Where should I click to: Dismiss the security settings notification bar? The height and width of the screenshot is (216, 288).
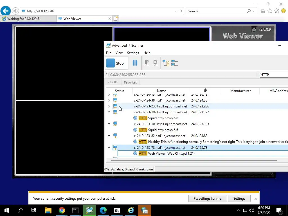[255, 199]
